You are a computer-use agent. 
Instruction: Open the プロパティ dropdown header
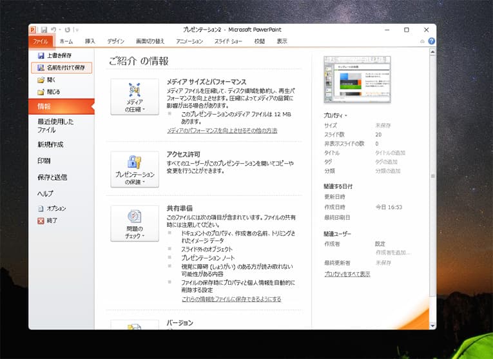tap(336, 115)
